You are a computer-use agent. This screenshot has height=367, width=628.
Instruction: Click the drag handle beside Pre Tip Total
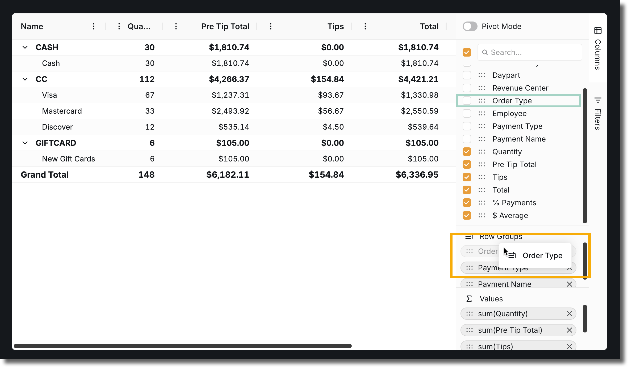pos(482,164)
